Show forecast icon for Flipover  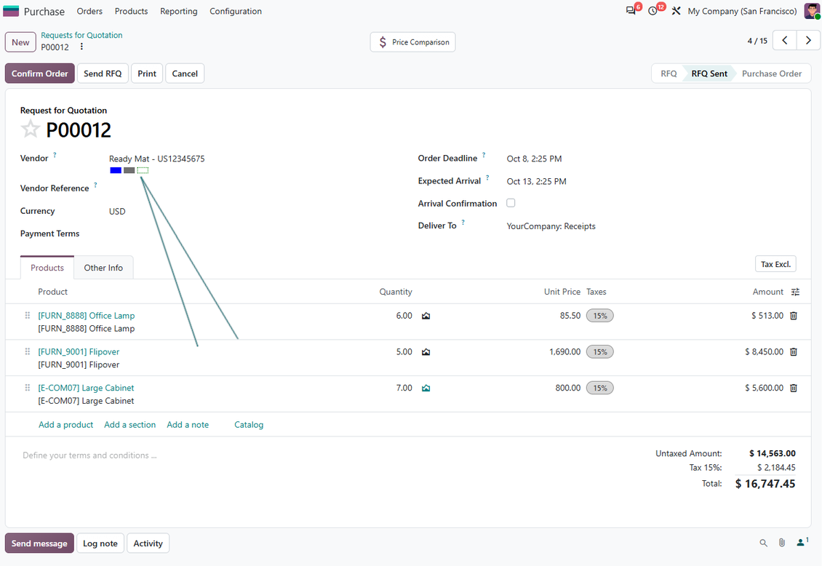426,351
